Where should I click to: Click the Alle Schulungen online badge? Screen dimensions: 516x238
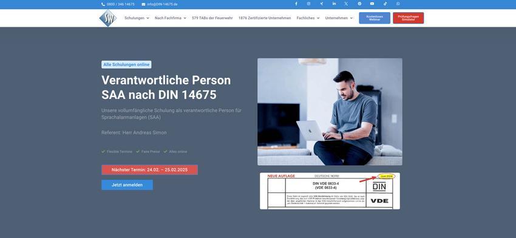coord(126,64)
